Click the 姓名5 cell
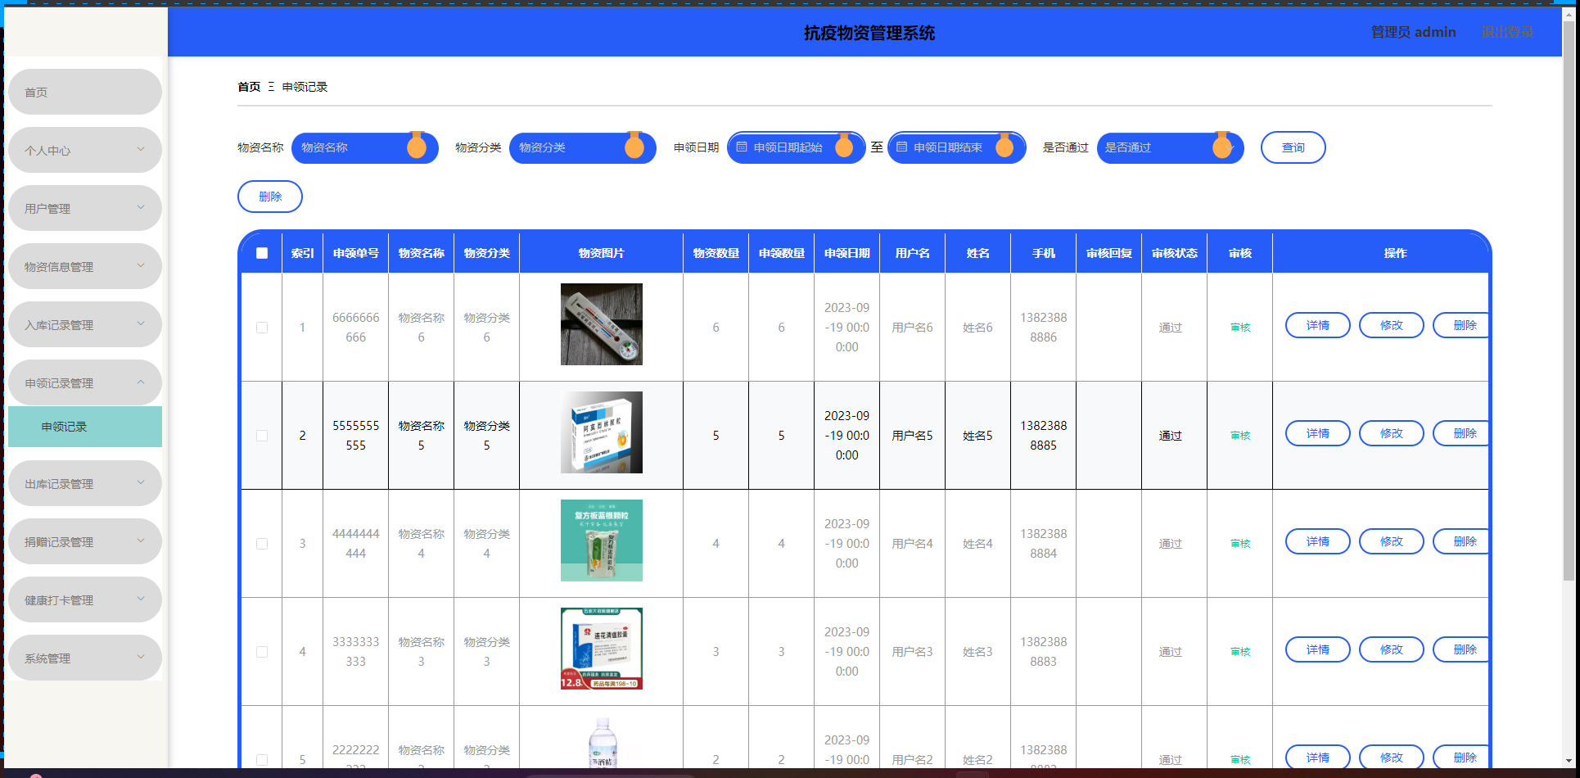 tap(977, 436)
